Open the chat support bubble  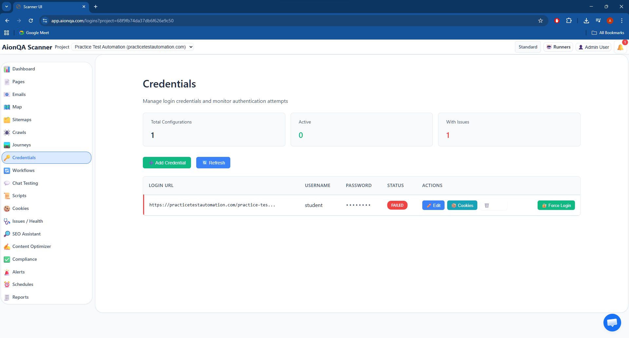612,323
